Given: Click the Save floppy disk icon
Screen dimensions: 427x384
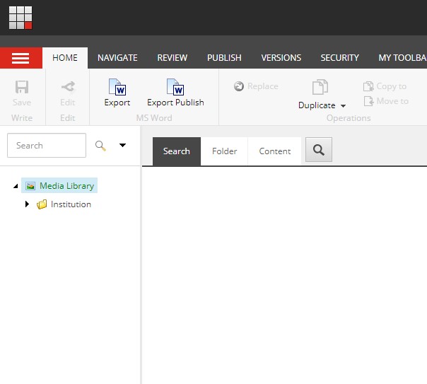Looking at the screenshot, I should click(x=22, y=87).
